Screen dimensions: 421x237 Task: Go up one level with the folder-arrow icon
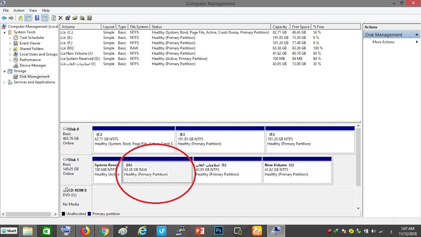pyautogui.click(x=21, y=18)
